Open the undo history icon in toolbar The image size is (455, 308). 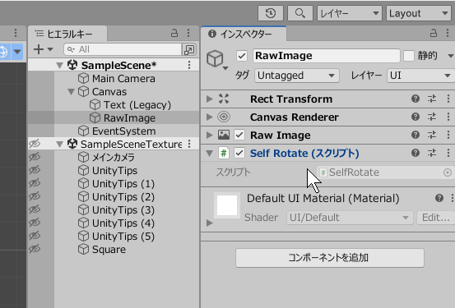point(271,13)
